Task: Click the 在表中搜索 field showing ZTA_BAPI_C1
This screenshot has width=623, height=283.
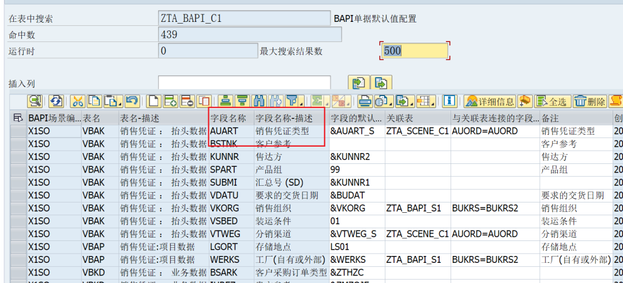Action: tap(244, 18)
